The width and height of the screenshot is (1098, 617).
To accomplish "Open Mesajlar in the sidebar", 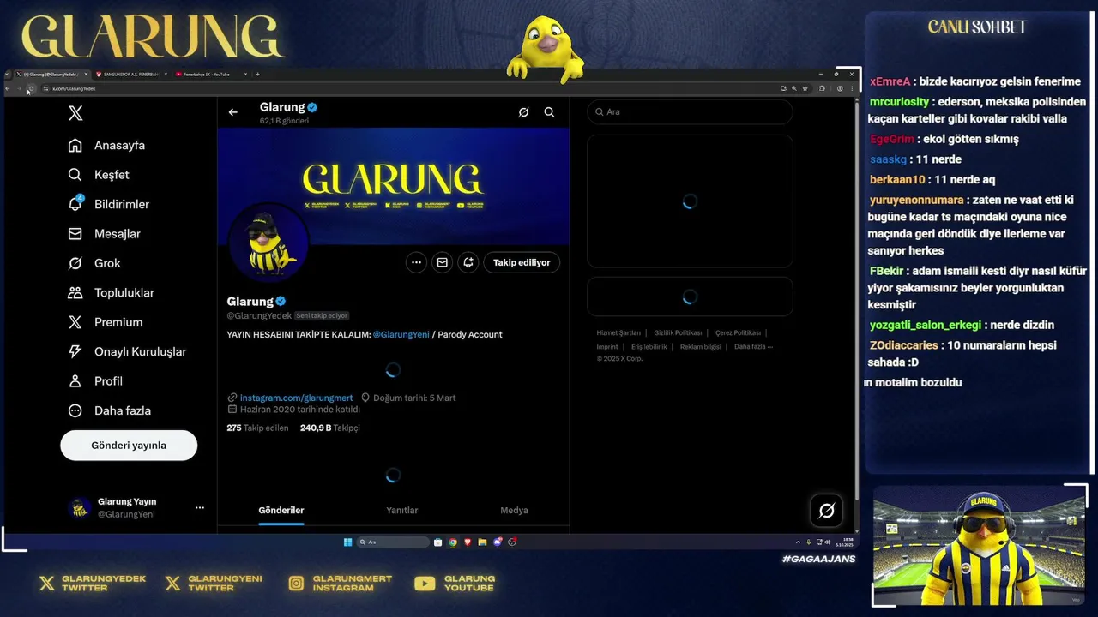I will pyautogui.click(x=104, y=234).
